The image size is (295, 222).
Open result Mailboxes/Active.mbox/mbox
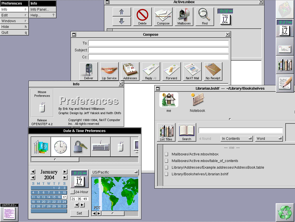[x=195, y=154]
